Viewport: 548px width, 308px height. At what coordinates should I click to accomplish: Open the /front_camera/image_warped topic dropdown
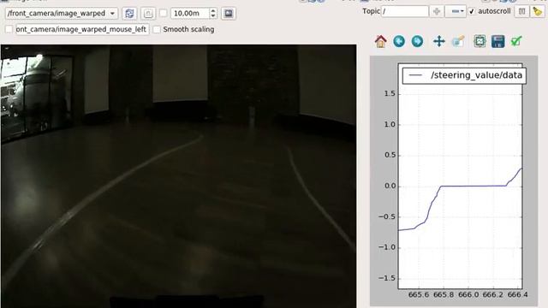62,14
